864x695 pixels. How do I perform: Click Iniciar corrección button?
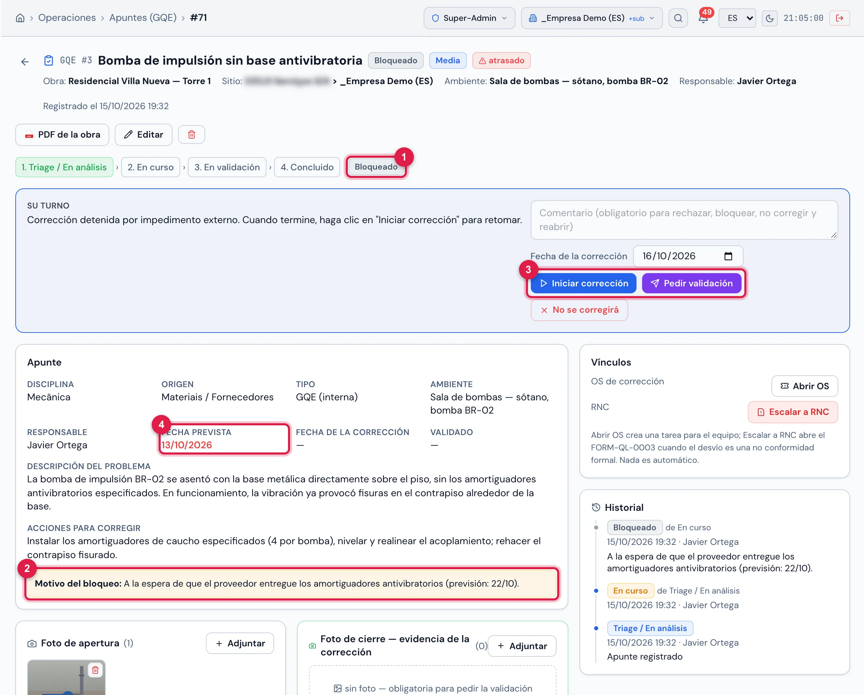(x=584, y=283)
